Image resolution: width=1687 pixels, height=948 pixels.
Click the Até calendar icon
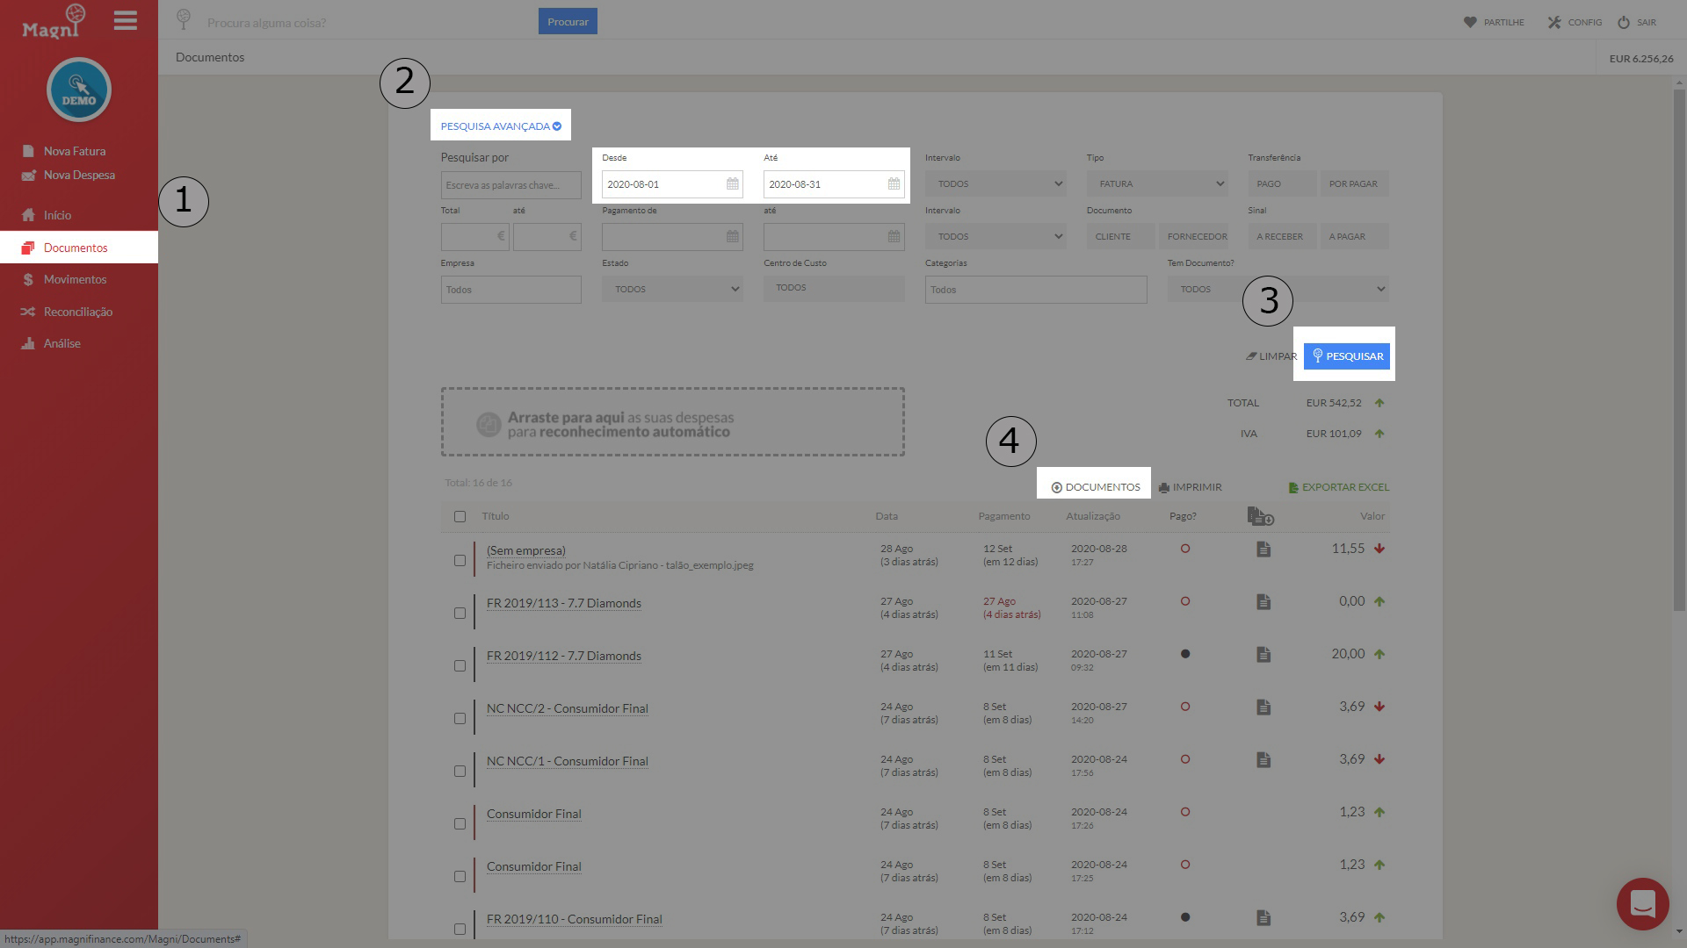click(894, 184)
